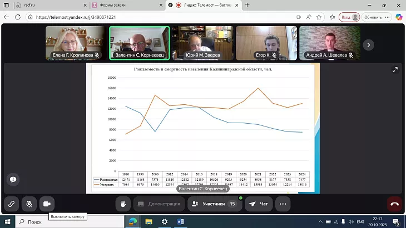This screenshot has width=406, height=228.
Task: Hang up with the red phone button
Action: [x=394, y=204]
